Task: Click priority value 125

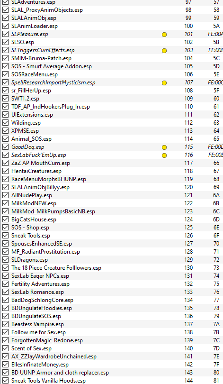Action: pos(188,228)
